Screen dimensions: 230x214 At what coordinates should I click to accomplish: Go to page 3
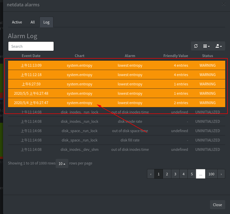[175, 174]
